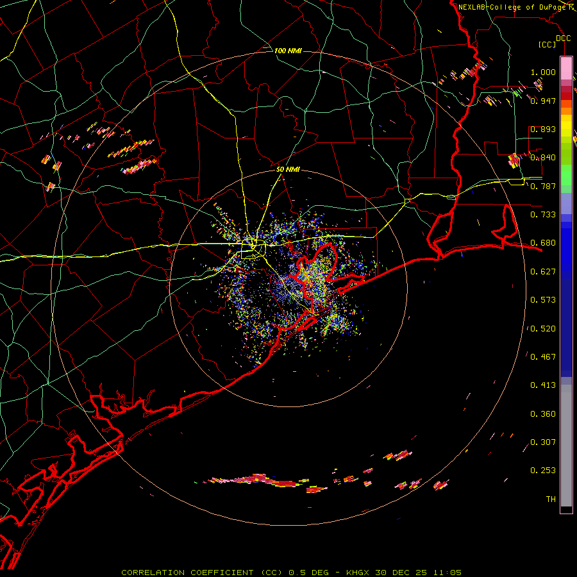Click the "KHGX" radar site identifier
The height and width of the screenshot is (577, 577).
click(x=358, y=573)
